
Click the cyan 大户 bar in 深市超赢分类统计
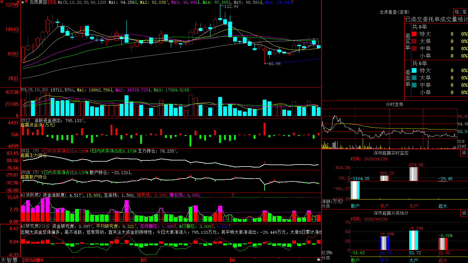(x=414, y=240)
